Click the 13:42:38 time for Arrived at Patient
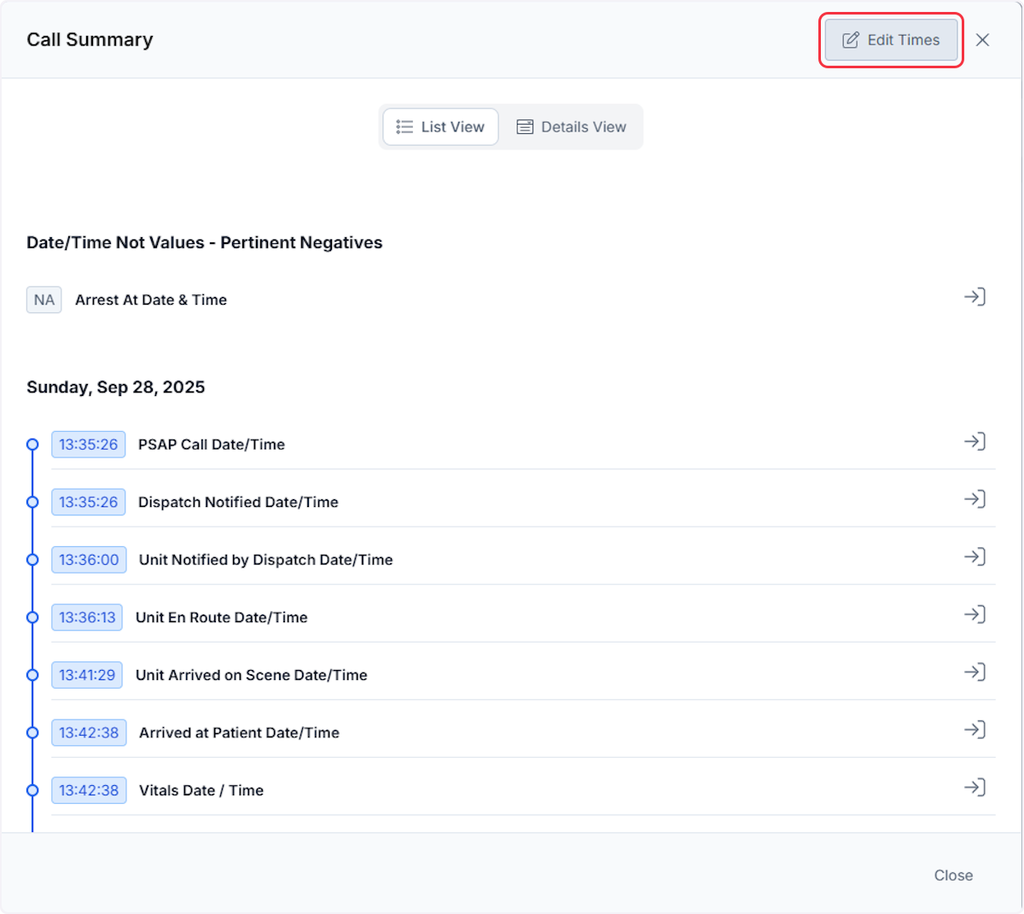This screenshot has height=914, width=1024. point(89,732)
